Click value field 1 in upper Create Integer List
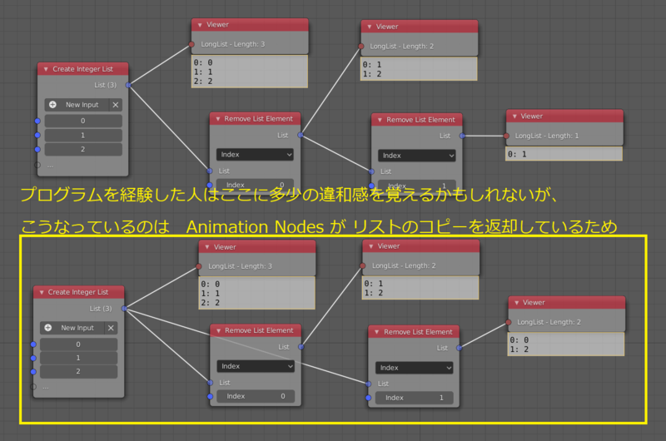Screen dimensions: 666x441 click(x=83, y=135)
